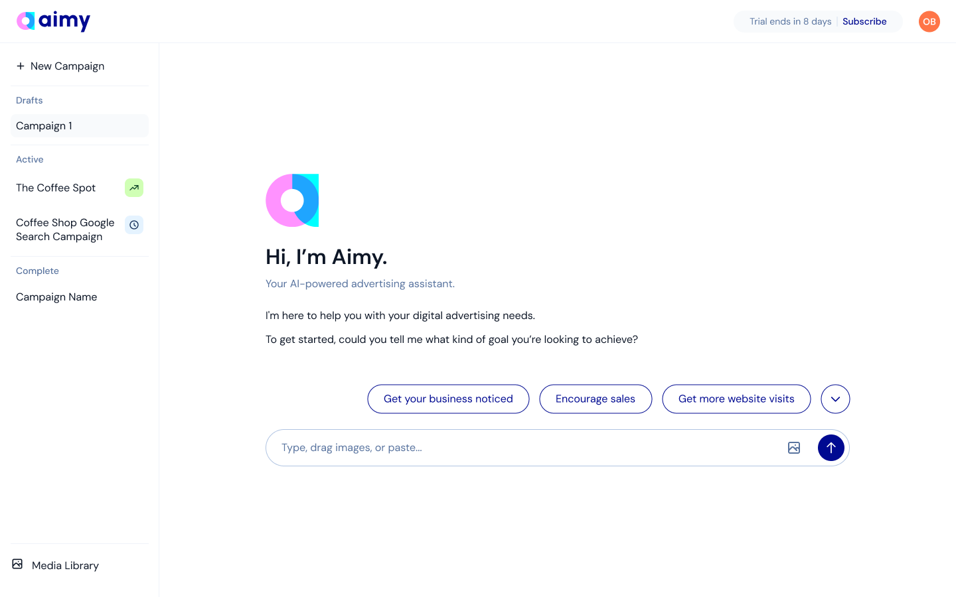Open completed Campaign Name item
Viewport: 956px width, 597px height.
[x=56, y=297]
